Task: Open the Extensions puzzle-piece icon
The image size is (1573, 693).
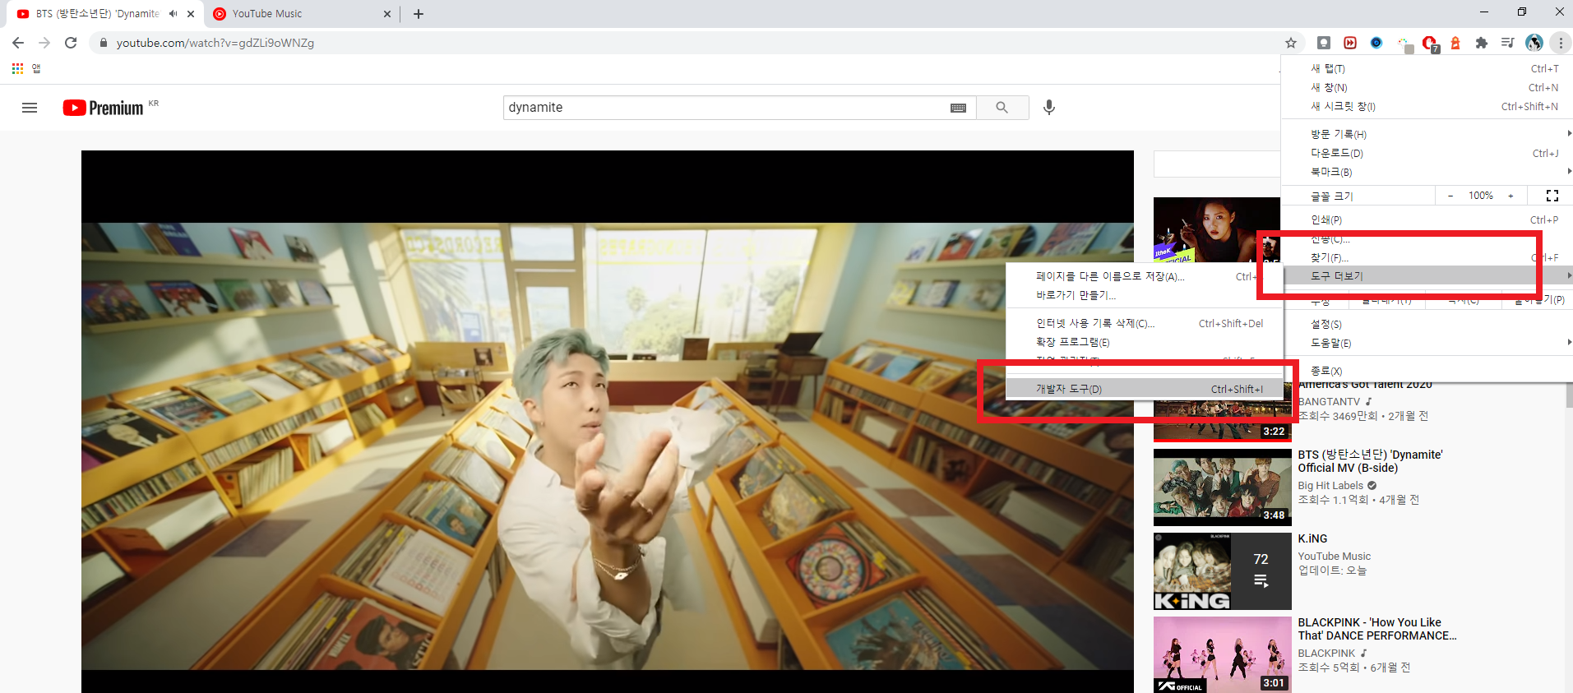Action: tap(1482, 43)
